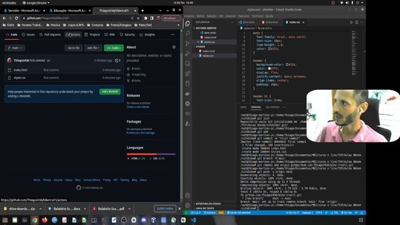The height and width of the screenshot is (225, 400).
Task: Open the Insights tab on GitHub
Action: 147,34
